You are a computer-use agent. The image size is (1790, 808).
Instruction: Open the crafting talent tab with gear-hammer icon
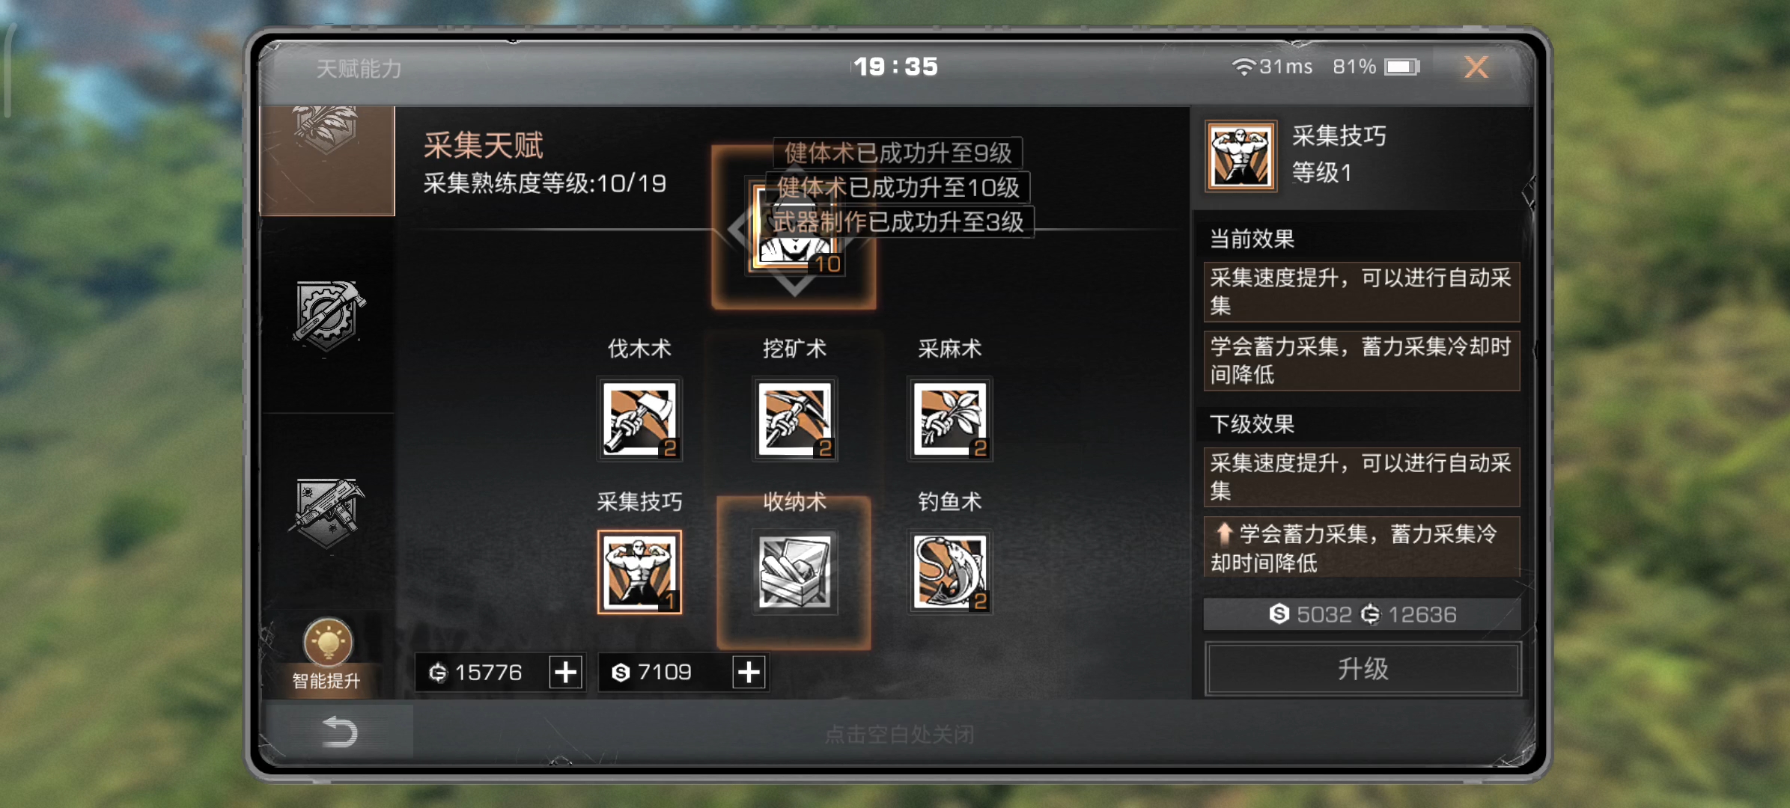(327, 316)
